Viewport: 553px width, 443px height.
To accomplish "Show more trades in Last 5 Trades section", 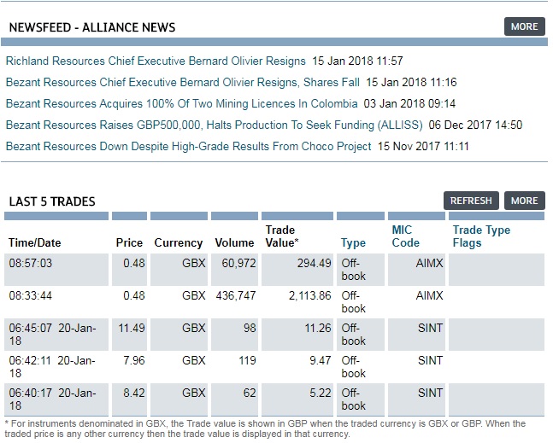I will pos(525,201).
